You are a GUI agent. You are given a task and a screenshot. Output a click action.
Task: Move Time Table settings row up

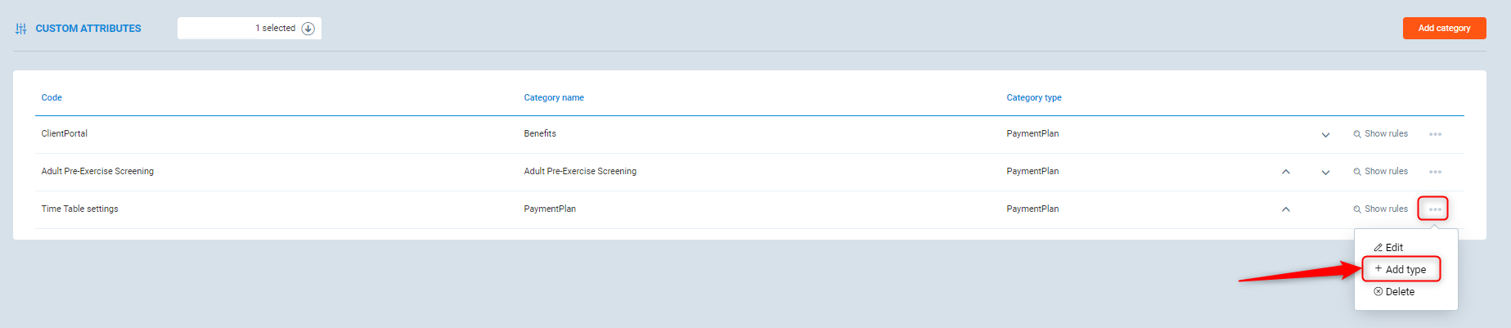click(x=1285, y=209)
